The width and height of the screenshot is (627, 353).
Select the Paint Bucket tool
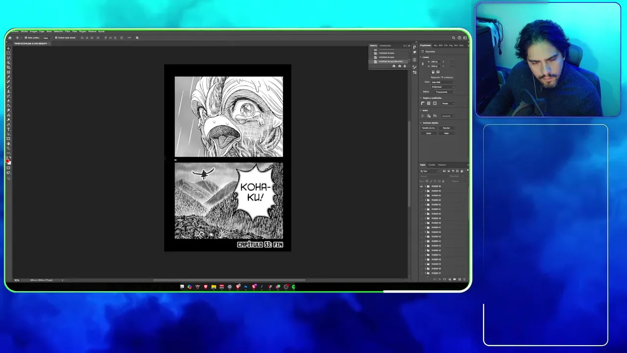[8, 105]
